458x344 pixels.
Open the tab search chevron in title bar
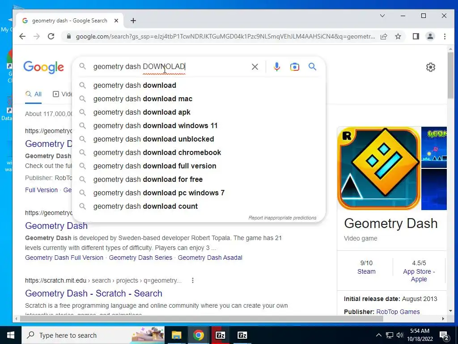[382, 16]
